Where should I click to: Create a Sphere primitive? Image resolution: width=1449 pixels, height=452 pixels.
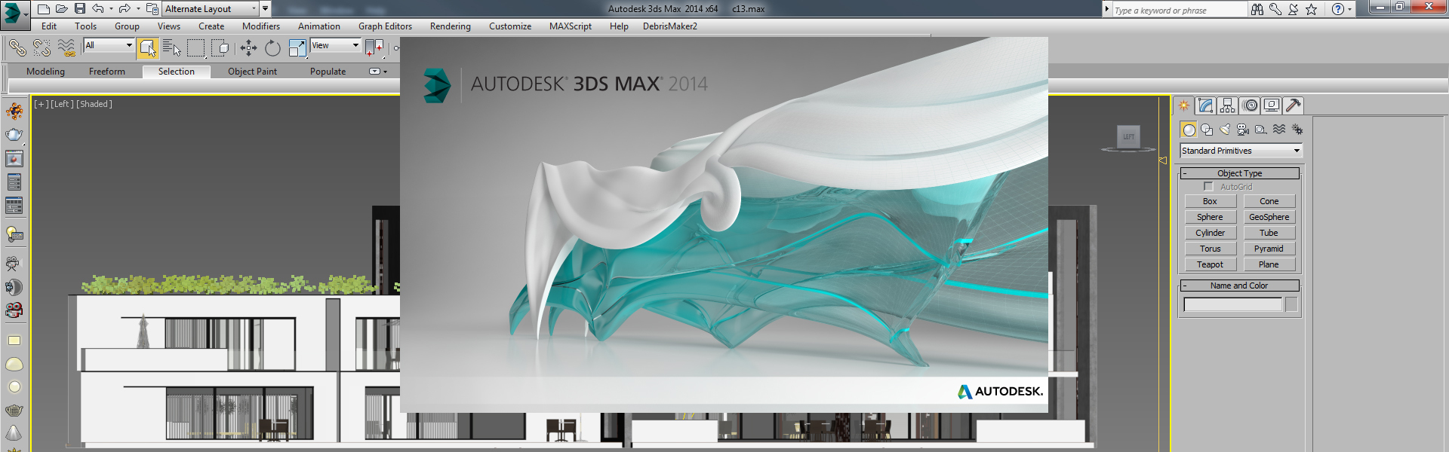point(1210,217)
